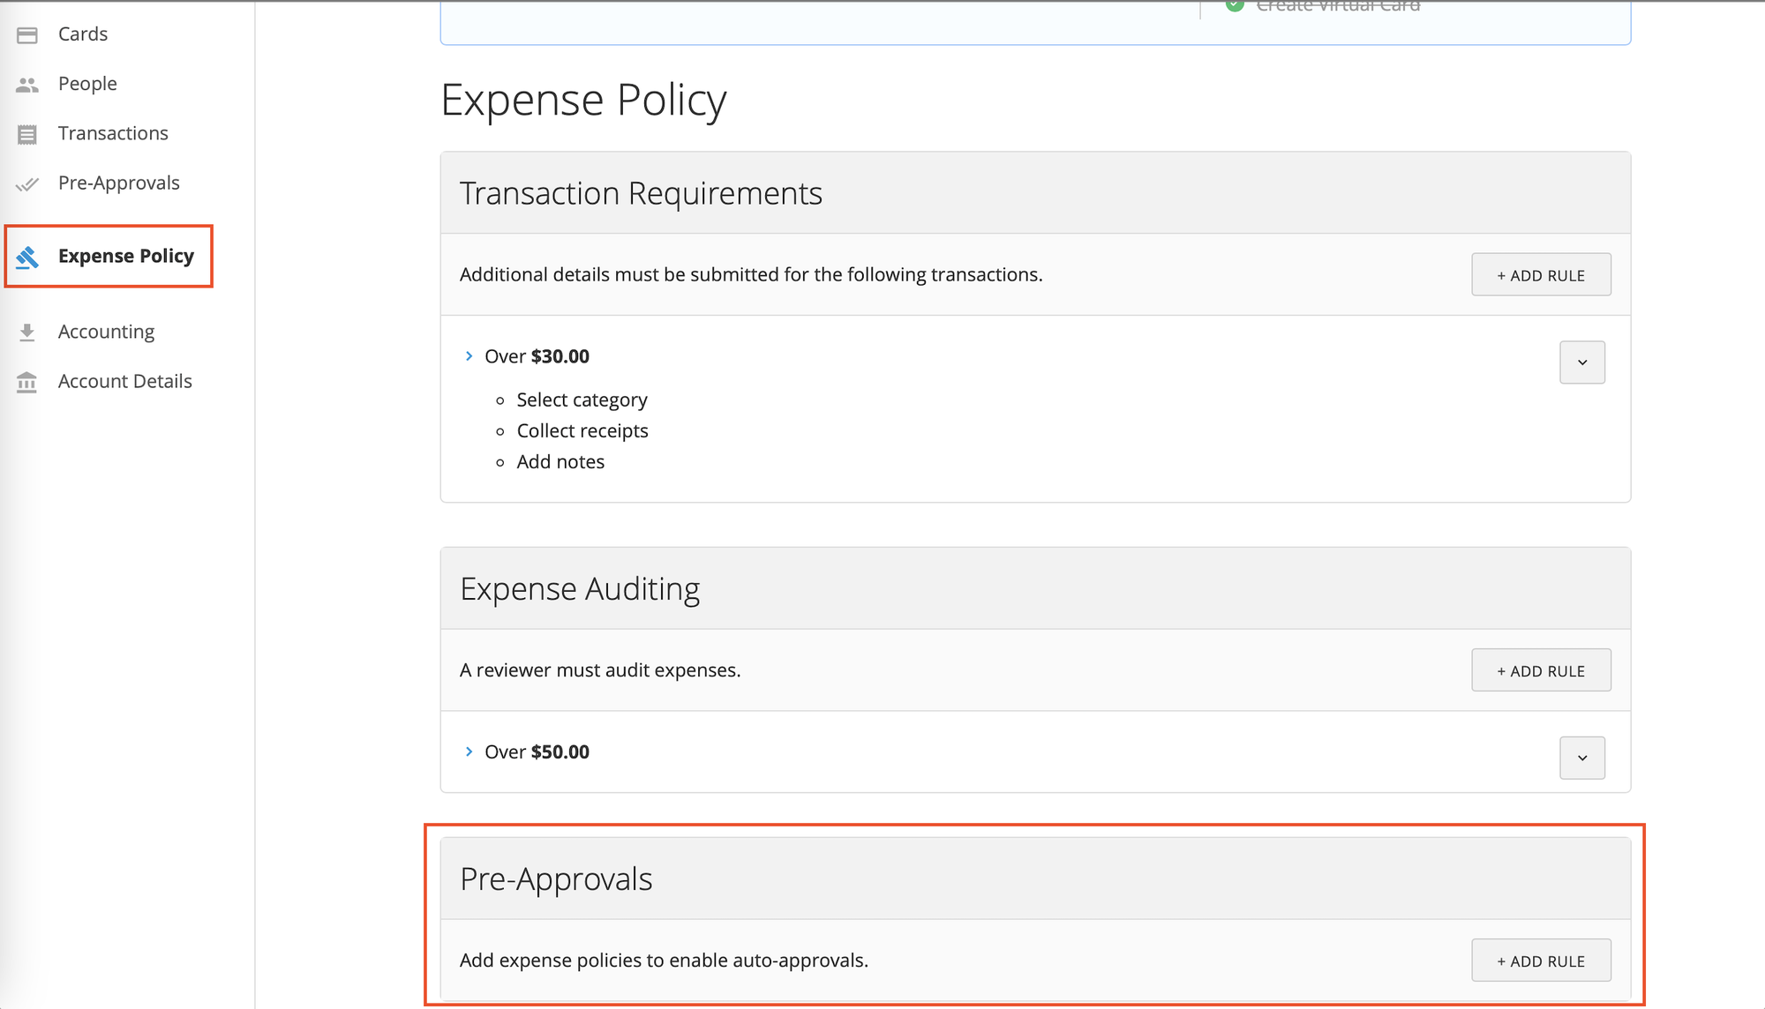Select the Collect receipts list item
This screenshot has width=1765, height=1009.
[582, 430]
